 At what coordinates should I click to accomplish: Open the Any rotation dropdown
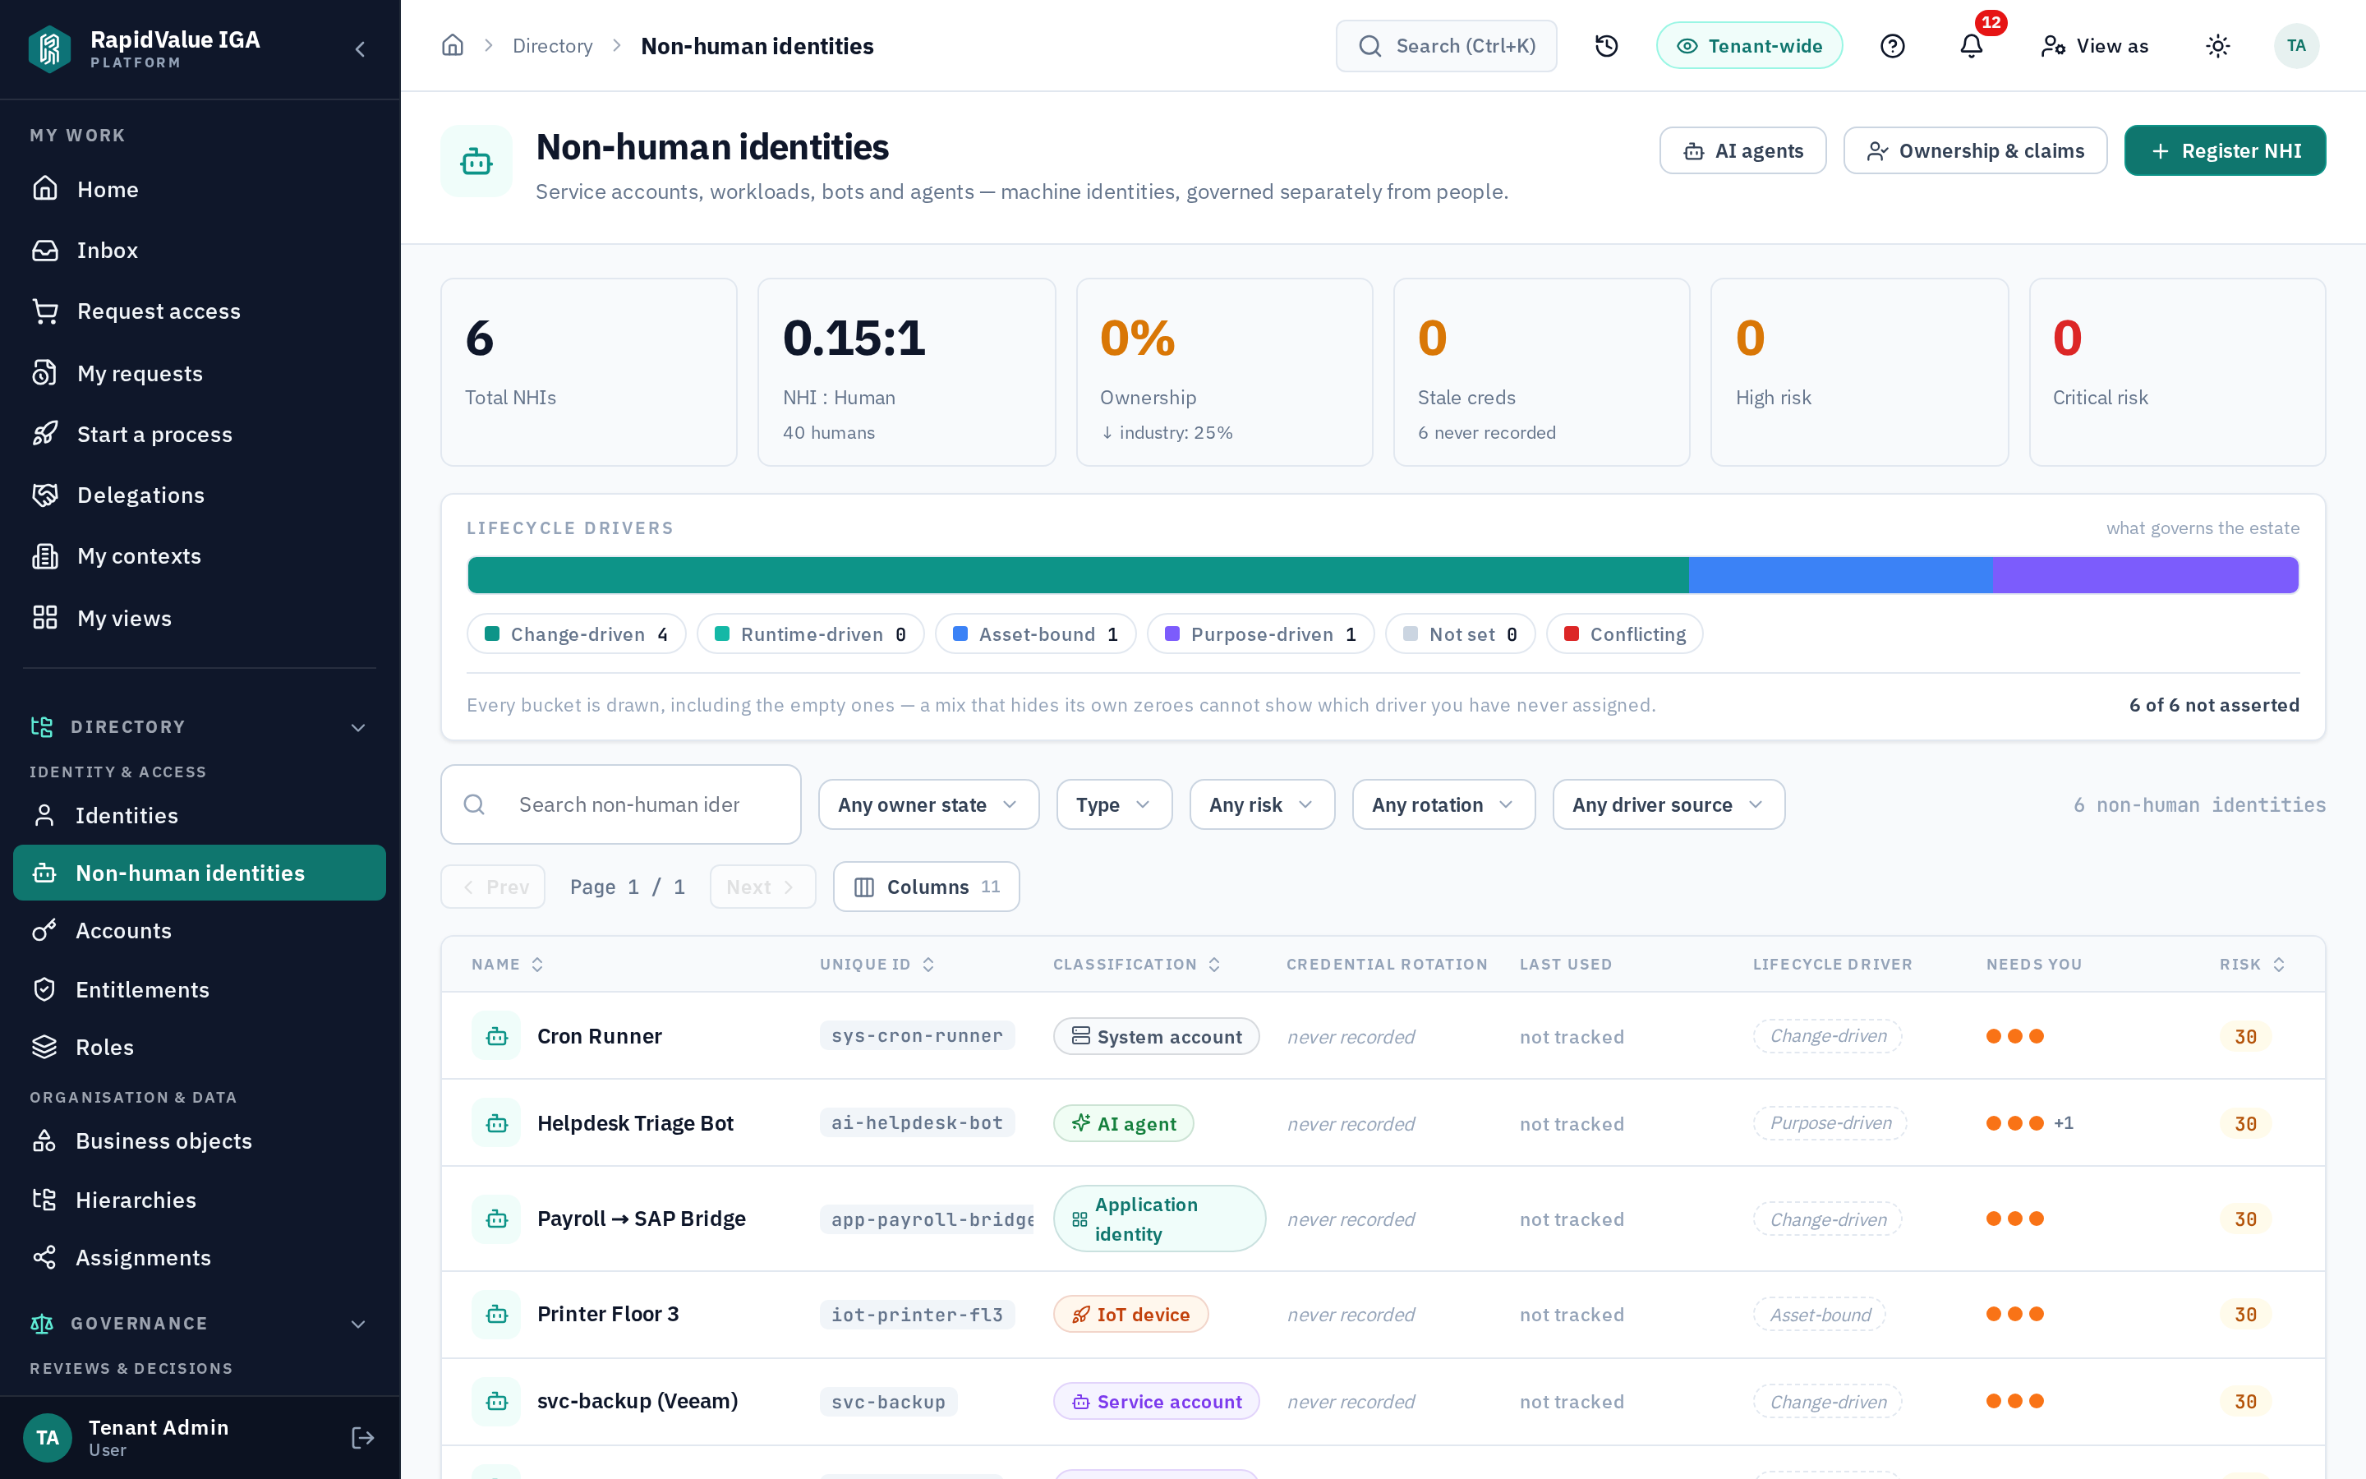click(x=1444, y=804)
